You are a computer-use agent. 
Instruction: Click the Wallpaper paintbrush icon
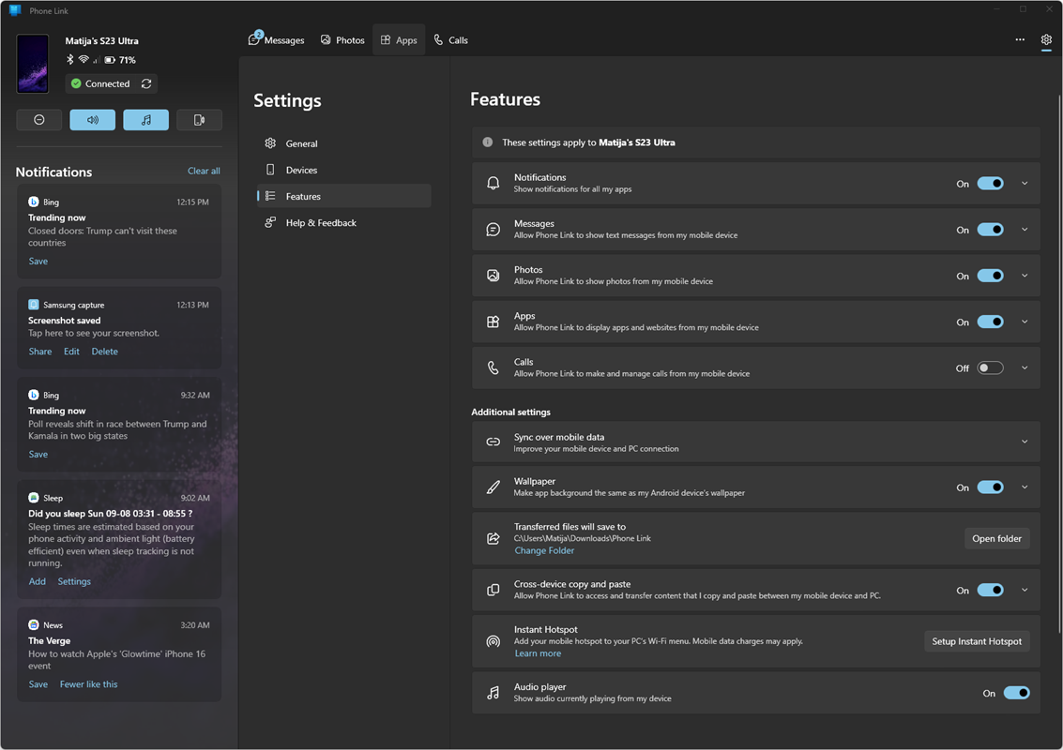tap(494, 487)
